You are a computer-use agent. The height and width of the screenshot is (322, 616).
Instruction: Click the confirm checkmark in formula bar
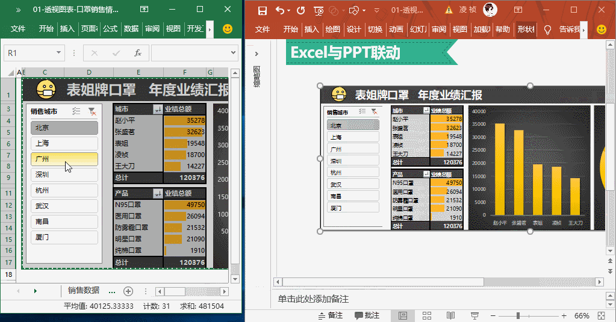[116, 53]
